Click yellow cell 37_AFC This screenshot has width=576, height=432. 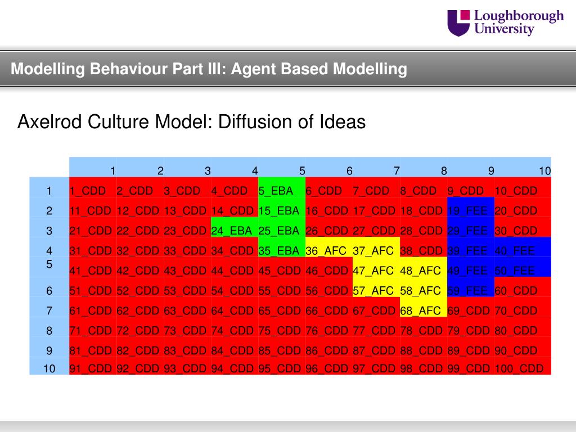(376, 247)
